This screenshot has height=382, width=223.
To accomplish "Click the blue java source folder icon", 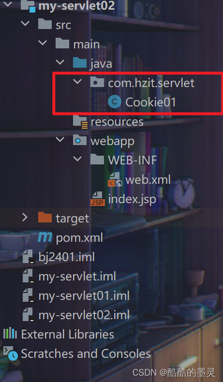I will point(80,63).
